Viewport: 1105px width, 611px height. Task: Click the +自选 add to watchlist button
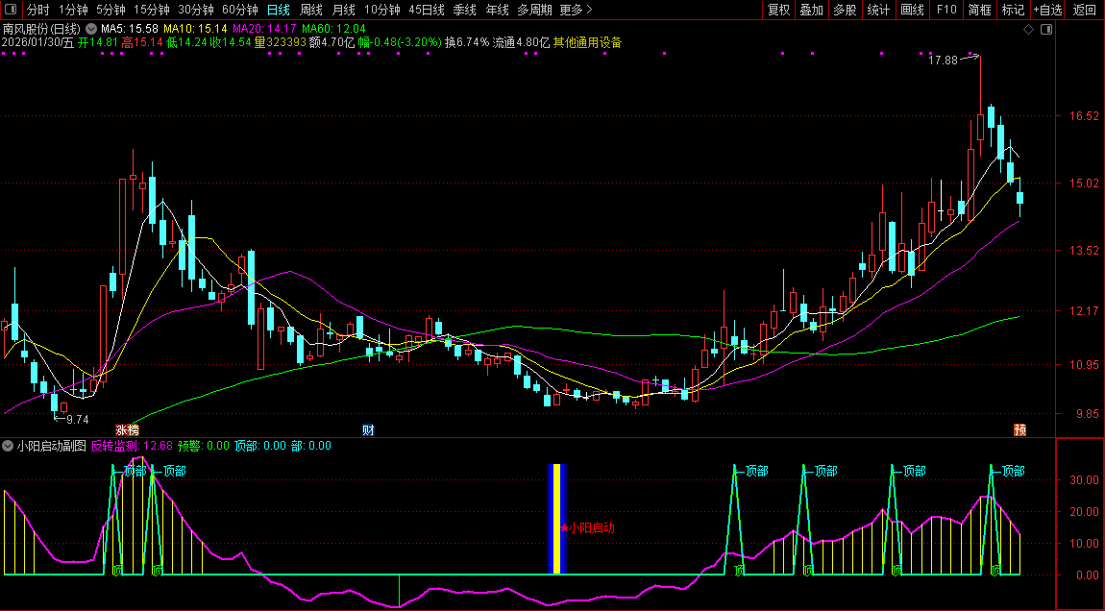[1047, 10]
